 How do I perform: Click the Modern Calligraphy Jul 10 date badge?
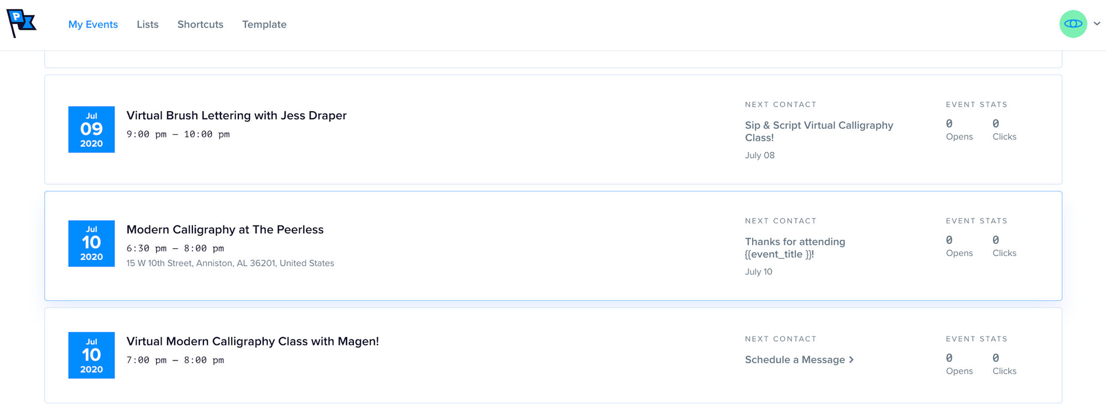point(91,243)
